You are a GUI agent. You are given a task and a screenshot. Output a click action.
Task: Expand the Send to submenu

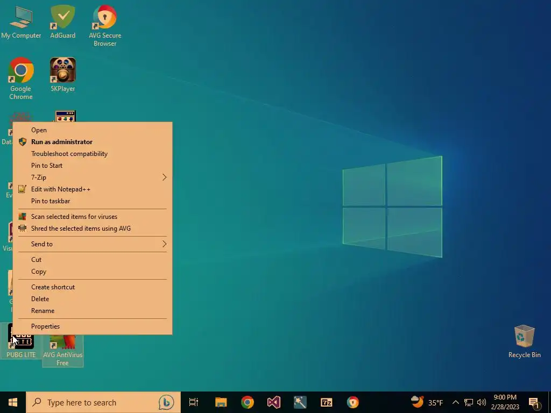[x=93, y=244]
